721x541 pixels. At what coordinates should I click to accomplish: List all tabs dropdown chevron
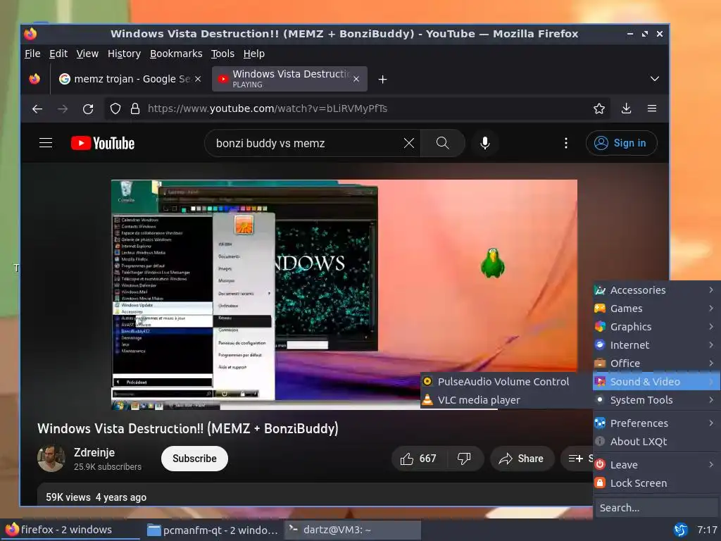coord(654,79)
